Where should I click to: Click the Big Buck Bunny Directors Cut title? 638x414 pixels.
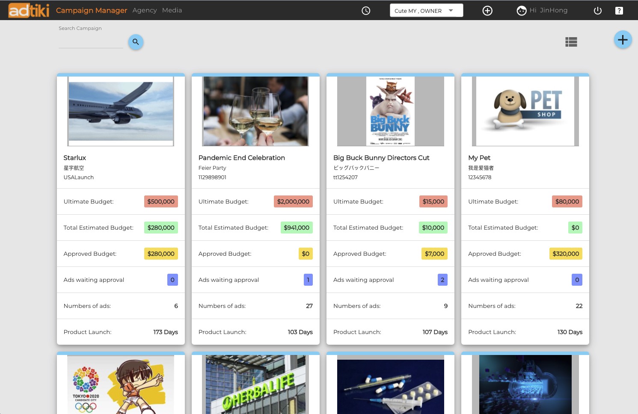pos(381,158)
